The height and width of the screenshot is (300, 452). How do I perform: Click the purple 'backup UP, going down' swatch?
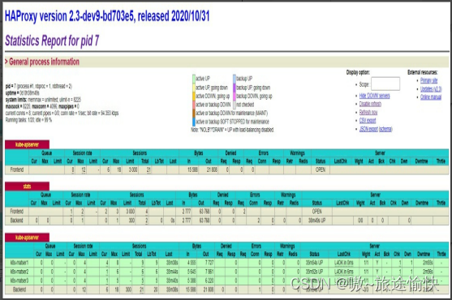click(x=235, y=88)
